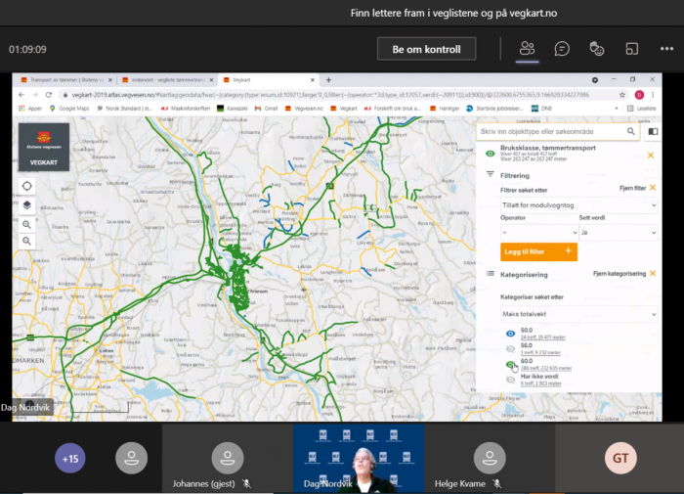This screenshot has height=494, width=684.
Task: Open the DNB bookmark
Action: point(541,109)
